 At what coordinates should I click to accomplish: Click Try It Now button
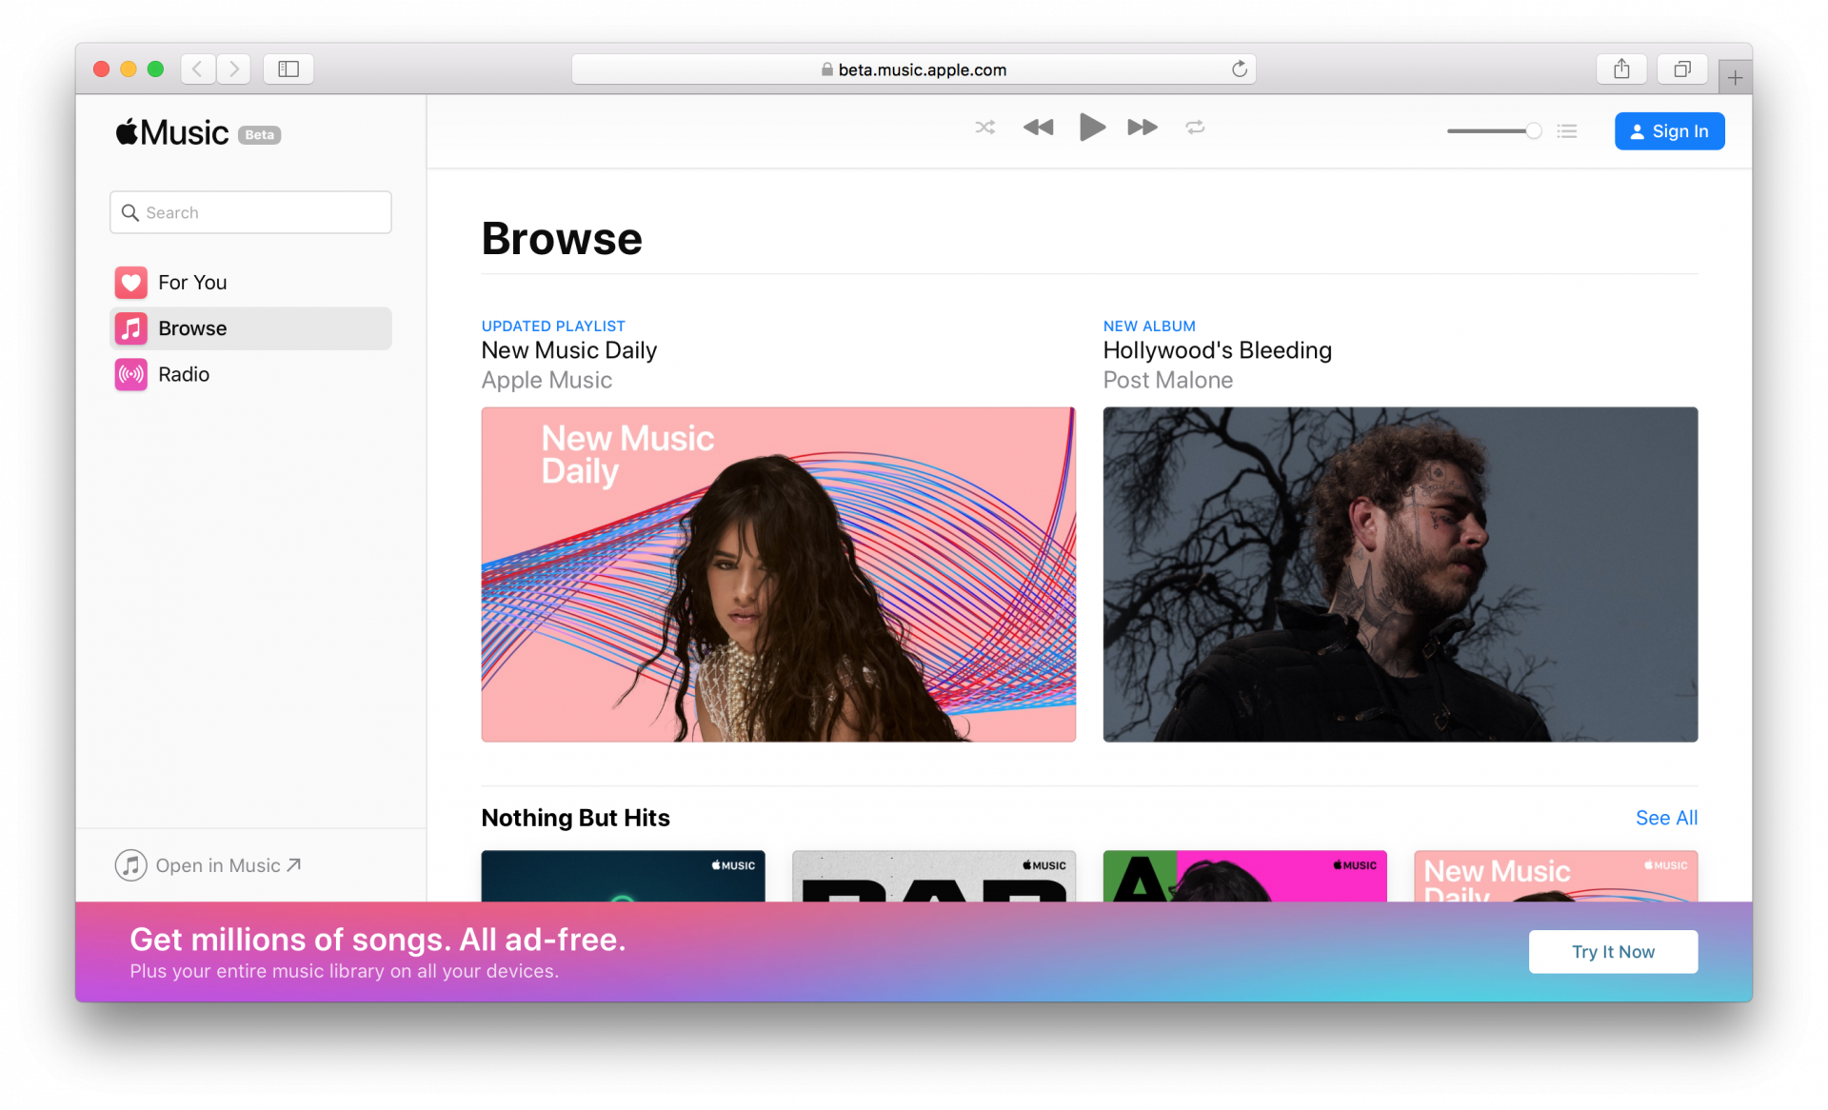(x=1613, y=952)
